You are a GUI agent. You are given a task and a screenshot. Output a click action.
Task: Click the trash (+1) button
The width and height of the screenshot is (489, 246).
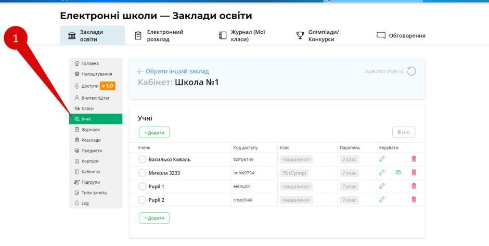click(x=404, y=132)
